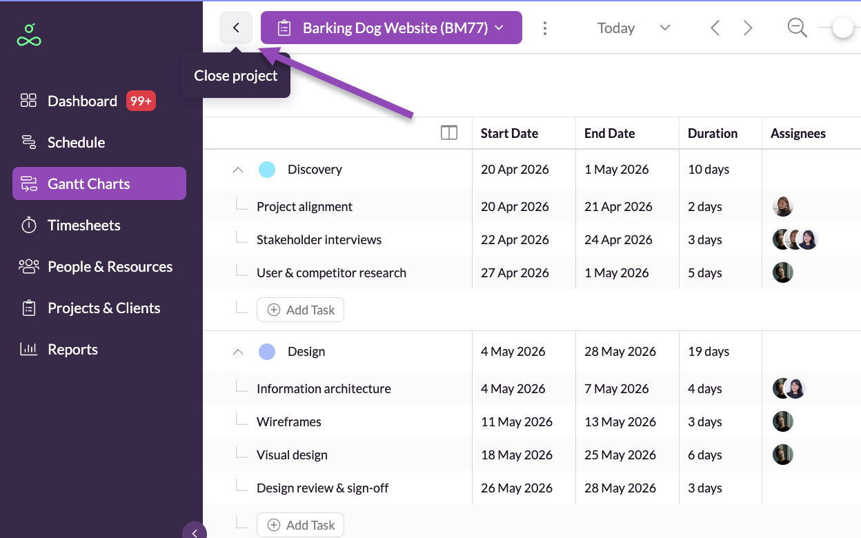Screen dimensions: 861x538
Task: Add Task under Design group
Action: (300, 525)
